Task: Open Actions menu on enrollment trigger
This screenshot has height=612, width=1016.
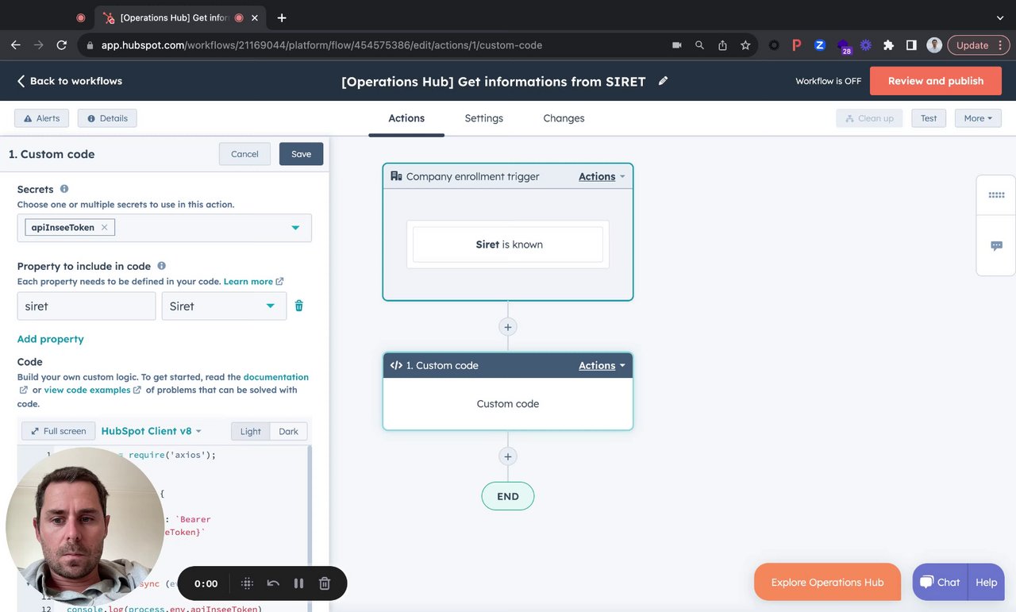Action: click(x=601, y=176)
